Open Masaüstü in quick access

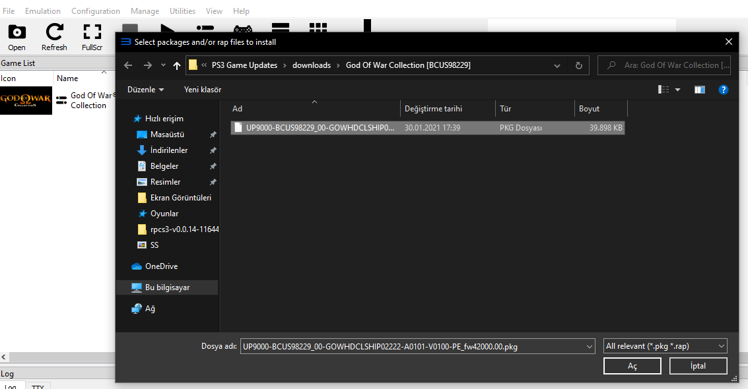[x=168, y=135]
